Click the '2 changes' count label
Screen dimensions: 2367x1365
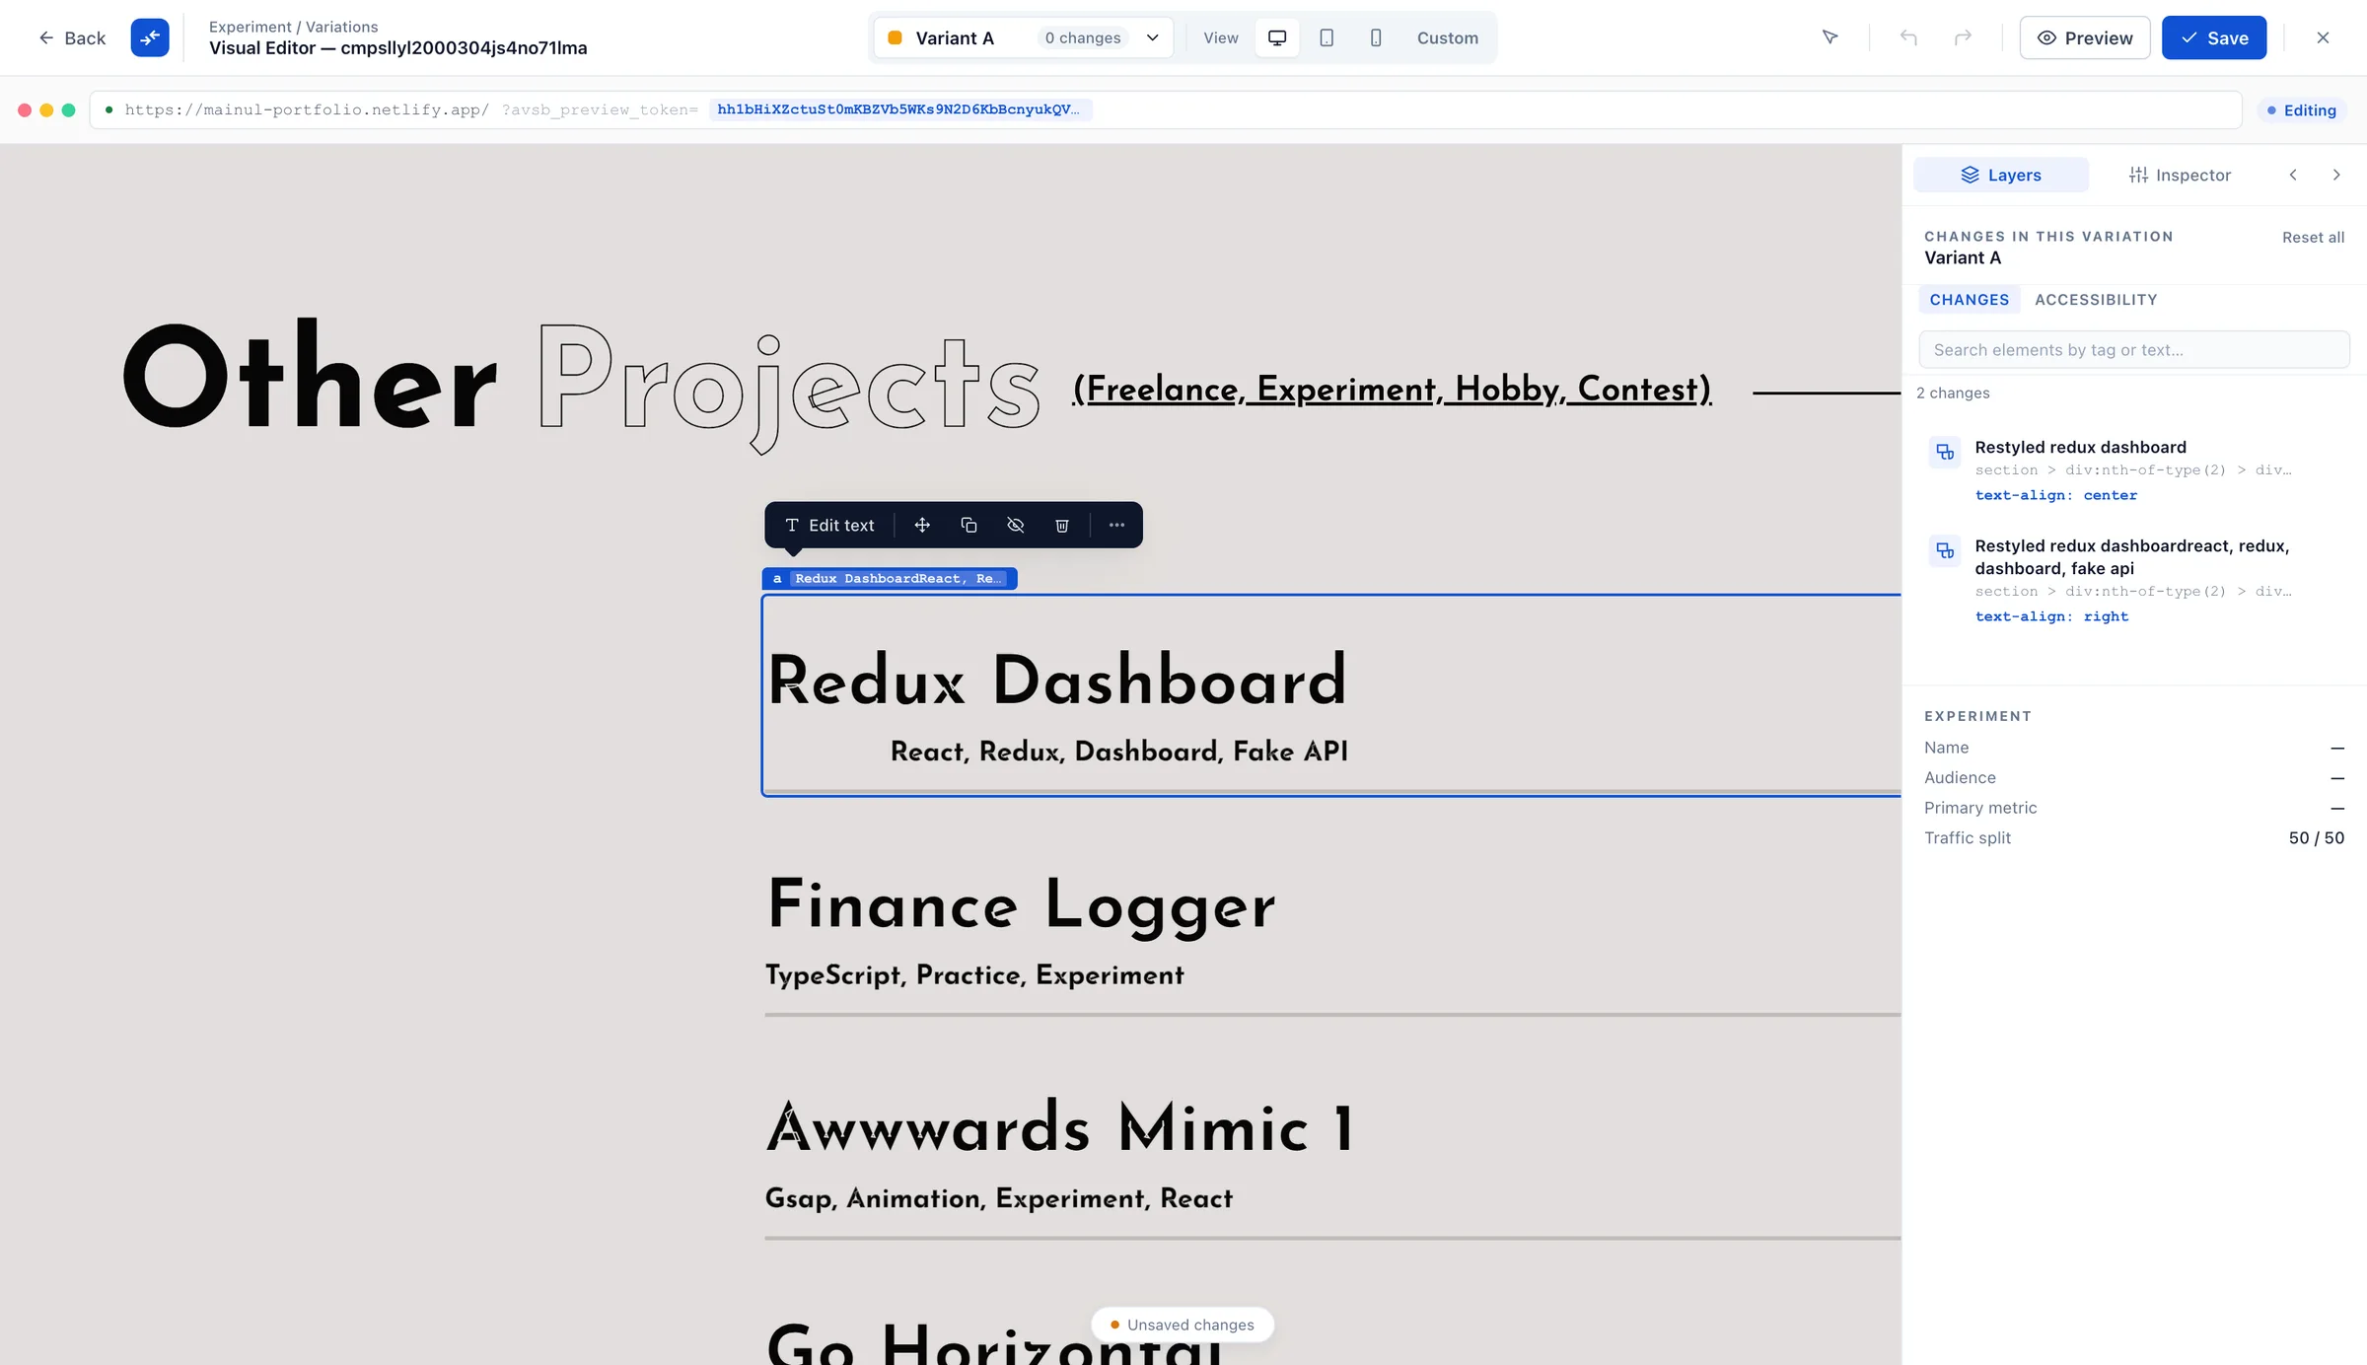[1953, 393]
